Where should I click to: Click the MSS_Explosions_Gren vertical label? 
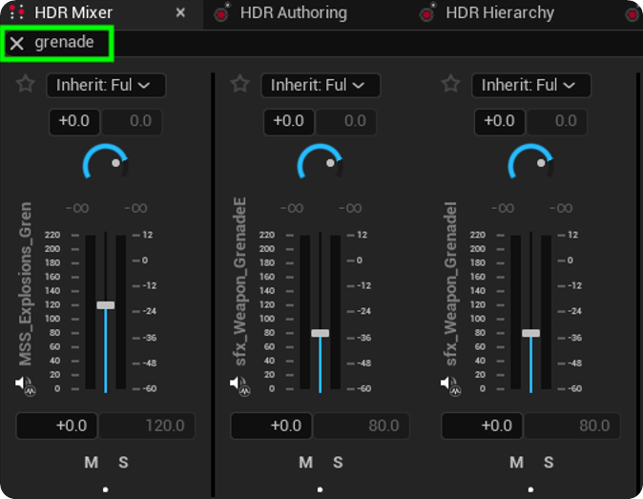coord(25,283)
